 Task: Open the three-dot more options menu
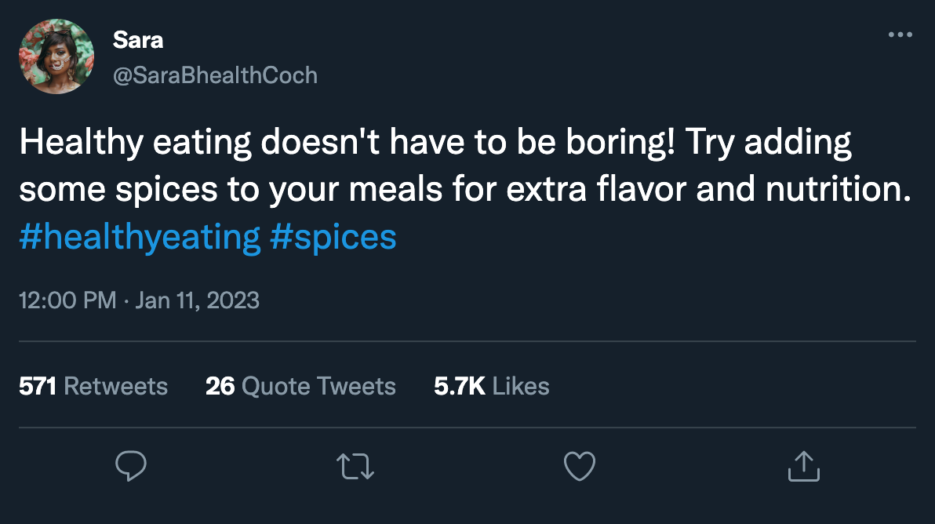tap(900, 35)
